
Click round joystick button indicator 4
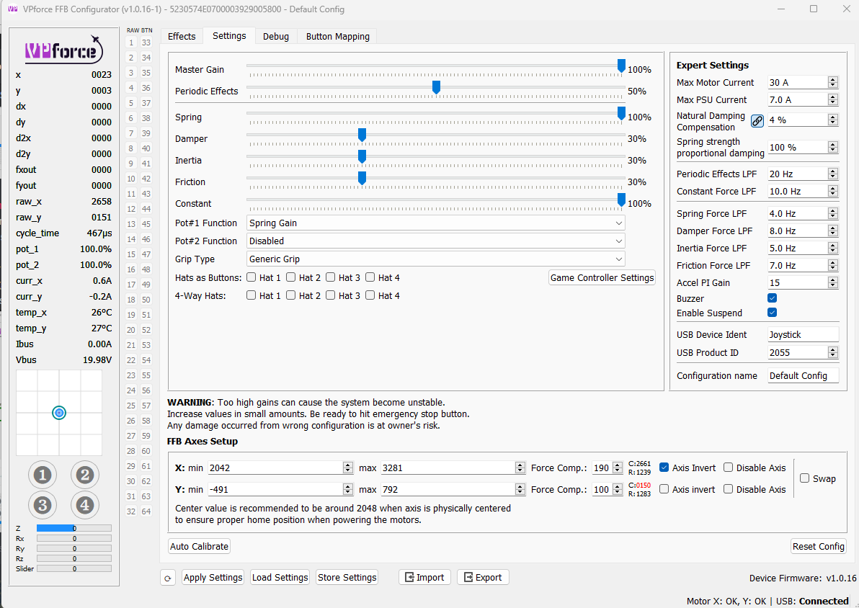(x=84, y=505)
